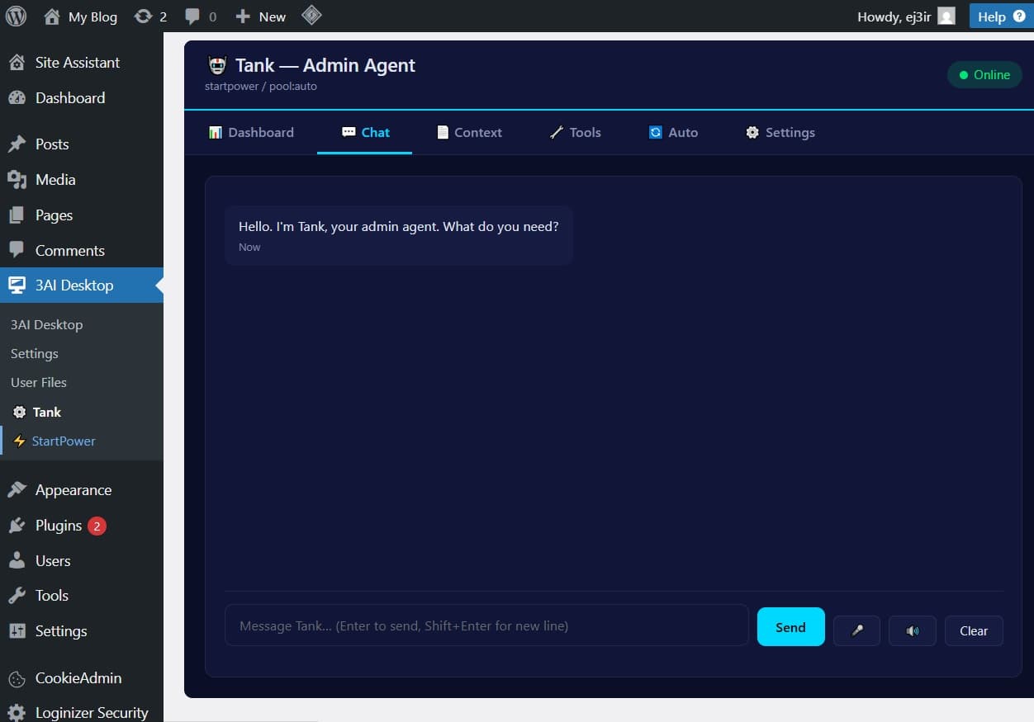This screenshot has height=722, width=1034.
Task: Open the main Settings sidebar menu
Action: [x=82, y=631]
